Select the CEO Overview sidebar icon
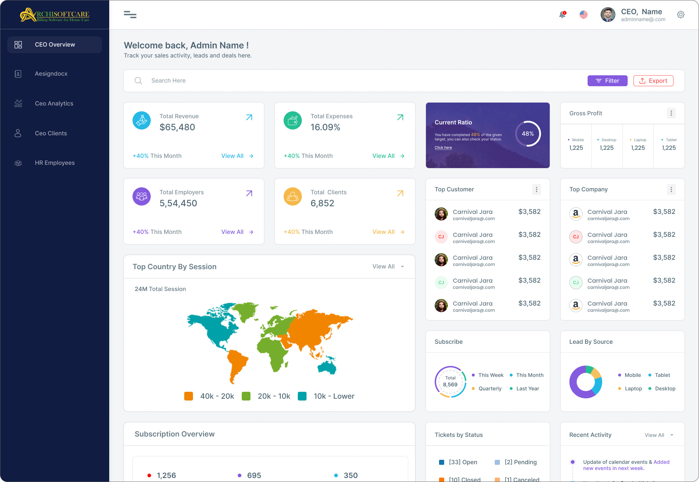Image resolution: width=699 pixels, height=482 pixels. point(18,44)
